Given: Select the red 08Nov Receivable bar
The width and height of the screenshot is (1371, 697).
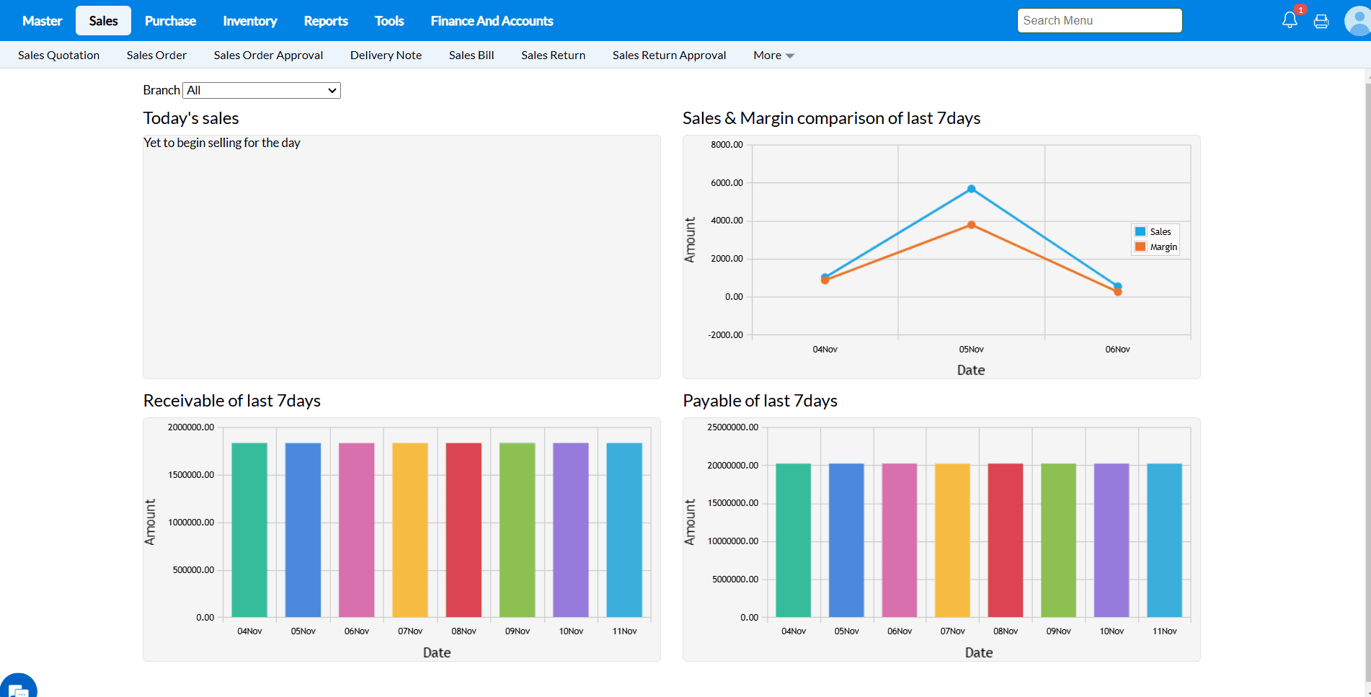Looking at the screenshot, I should pos(463,530).
